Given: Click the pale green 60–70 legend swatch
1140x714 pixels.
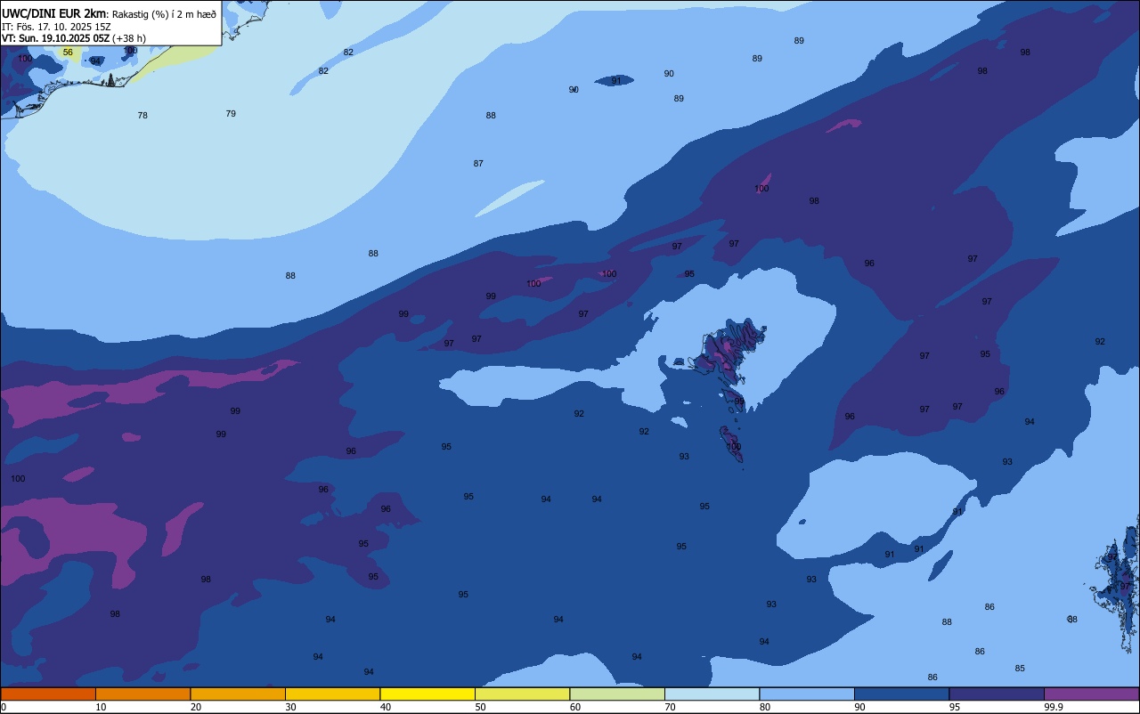Looking at the screenshot, I should tap(617, 694).
